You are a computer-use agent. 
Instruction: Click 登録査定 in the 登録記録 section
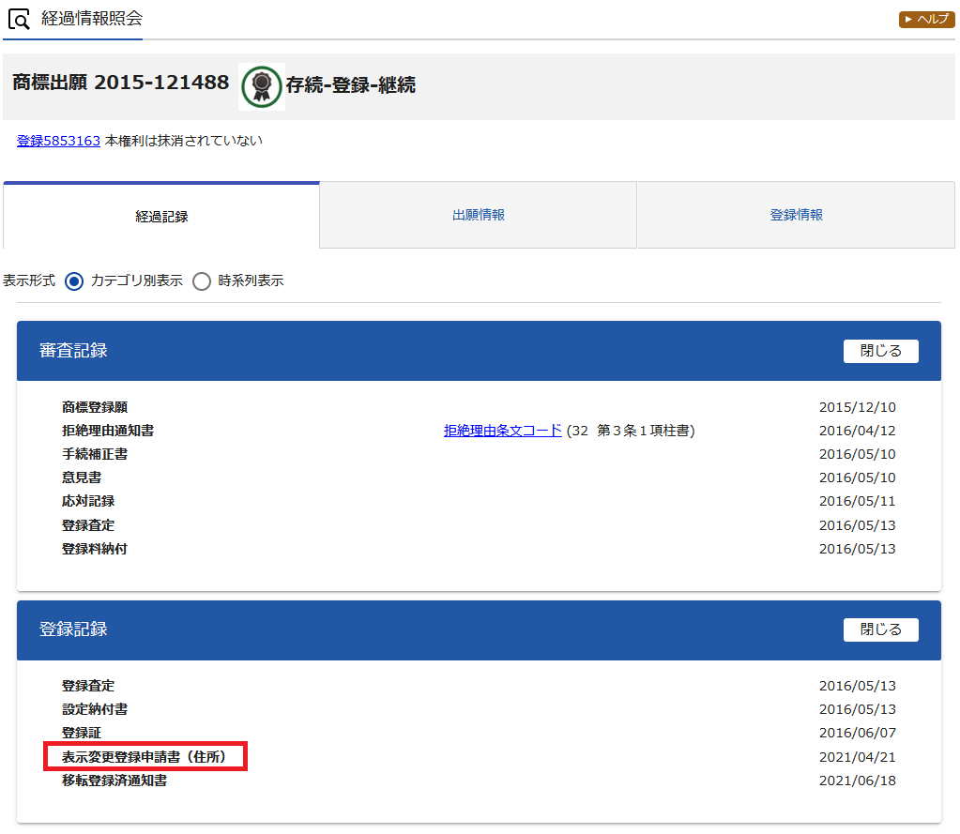coord(88,686)
